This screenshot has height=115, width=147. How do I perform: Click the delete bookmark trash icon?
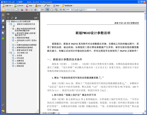[x=8, y=18]
